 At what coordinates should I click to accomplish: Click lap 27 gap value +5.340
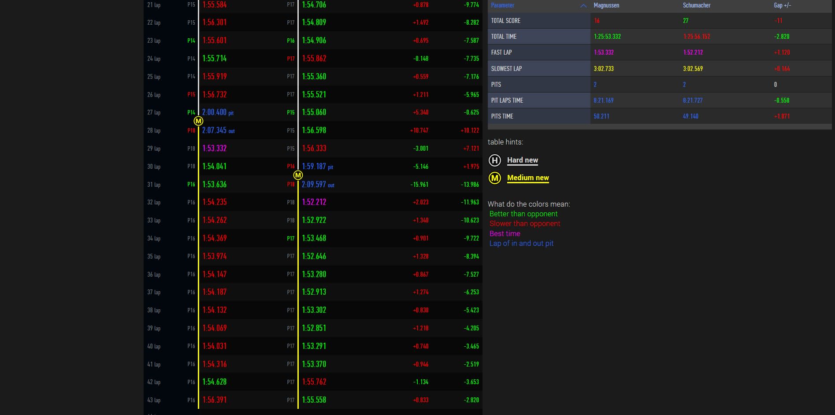pyautogui.click(x=420, y=112)
